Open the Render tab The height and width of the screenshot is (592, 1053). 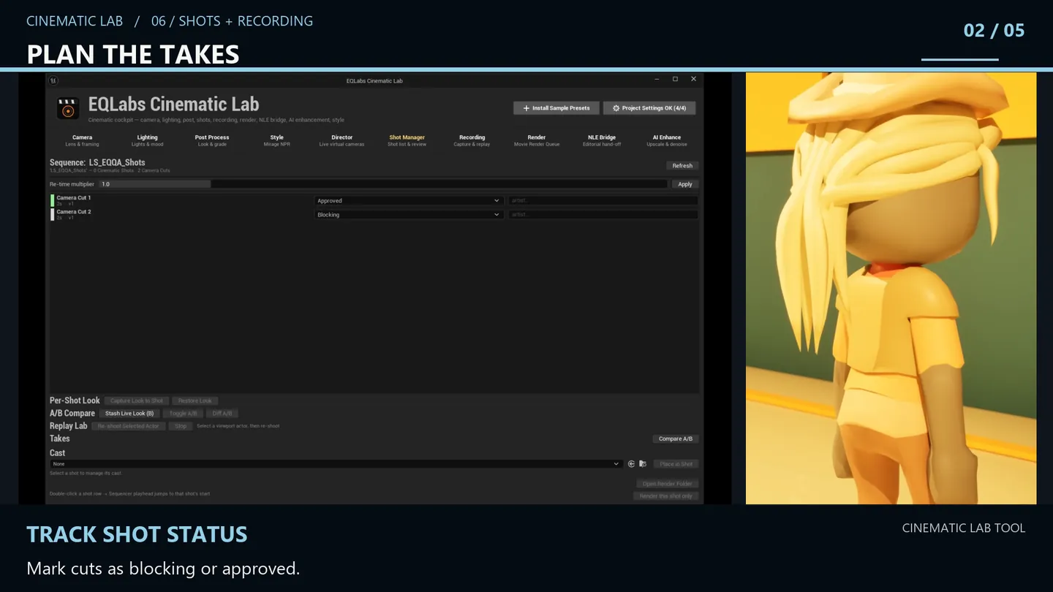point(537,140)
